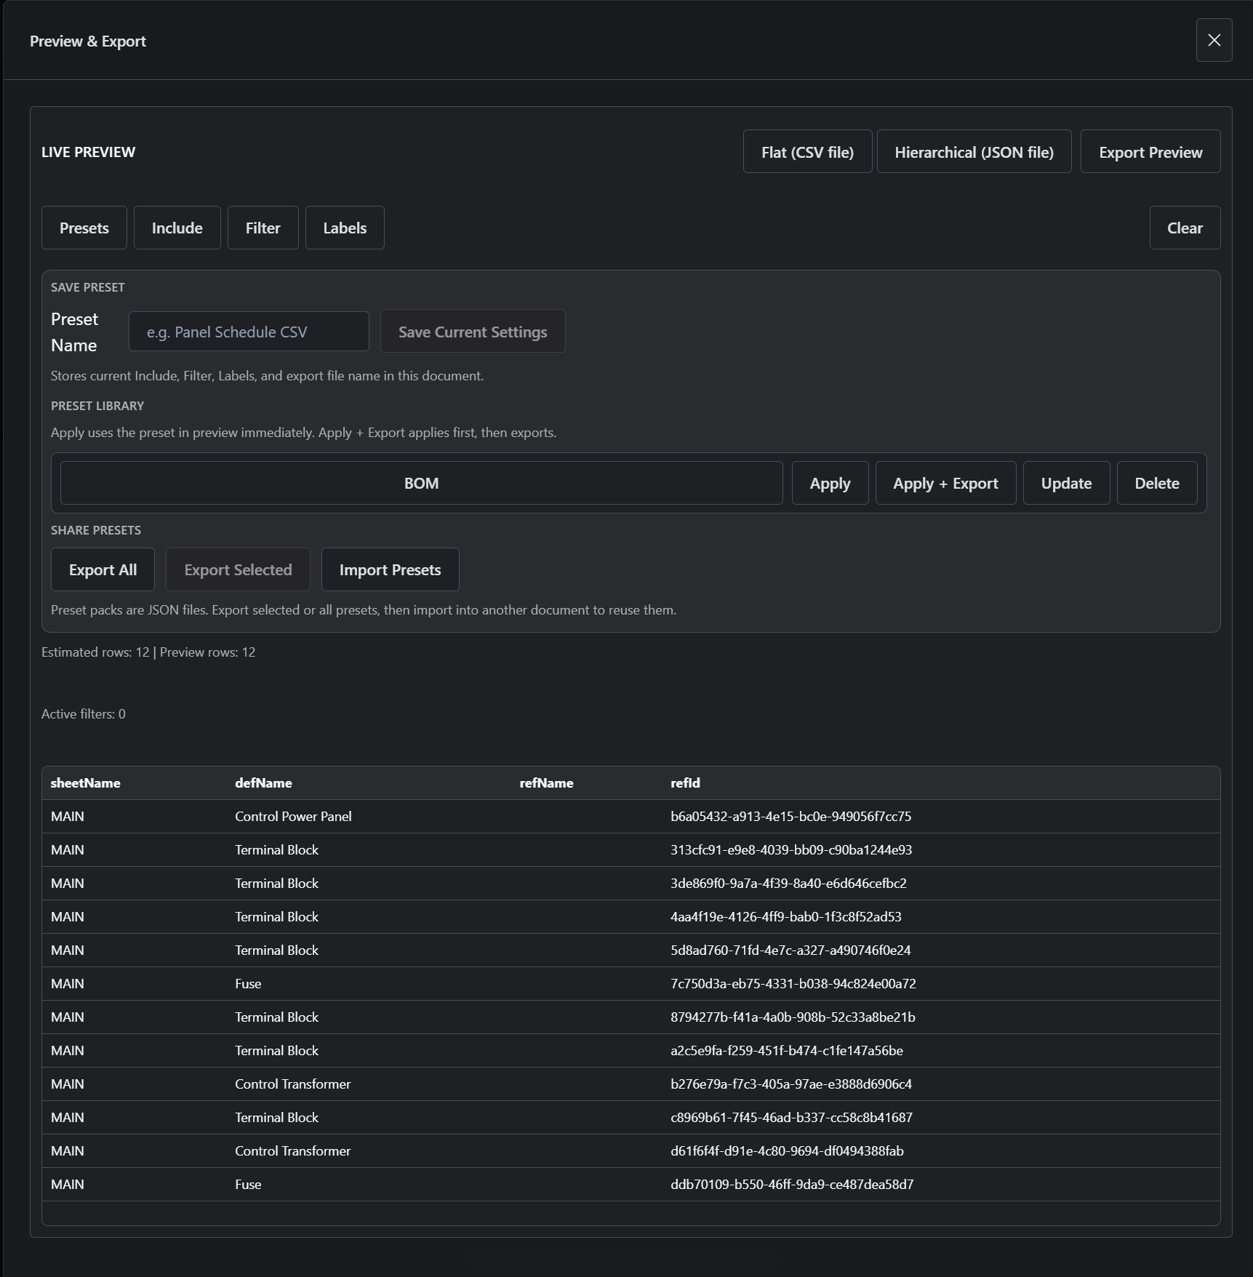Image resolution: width=1253 pixels, height=1277 pixels.
Task: Click Terminal Block in row a2c5e9fa
Action: [x=276, y=1051]
